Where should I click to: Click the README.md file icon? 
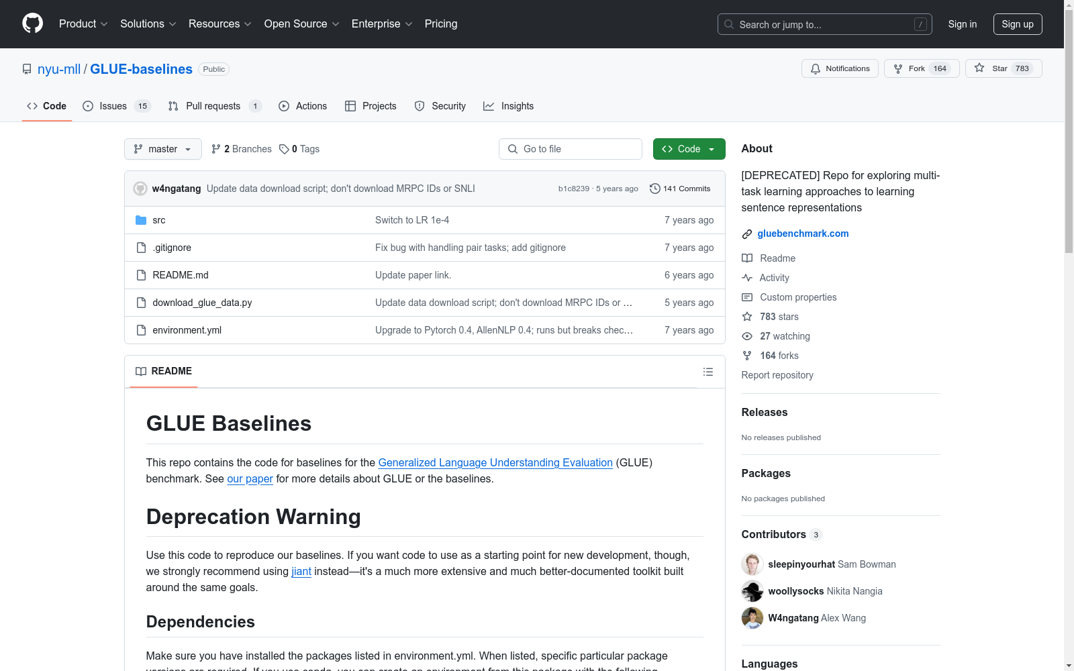click(141, 275)
